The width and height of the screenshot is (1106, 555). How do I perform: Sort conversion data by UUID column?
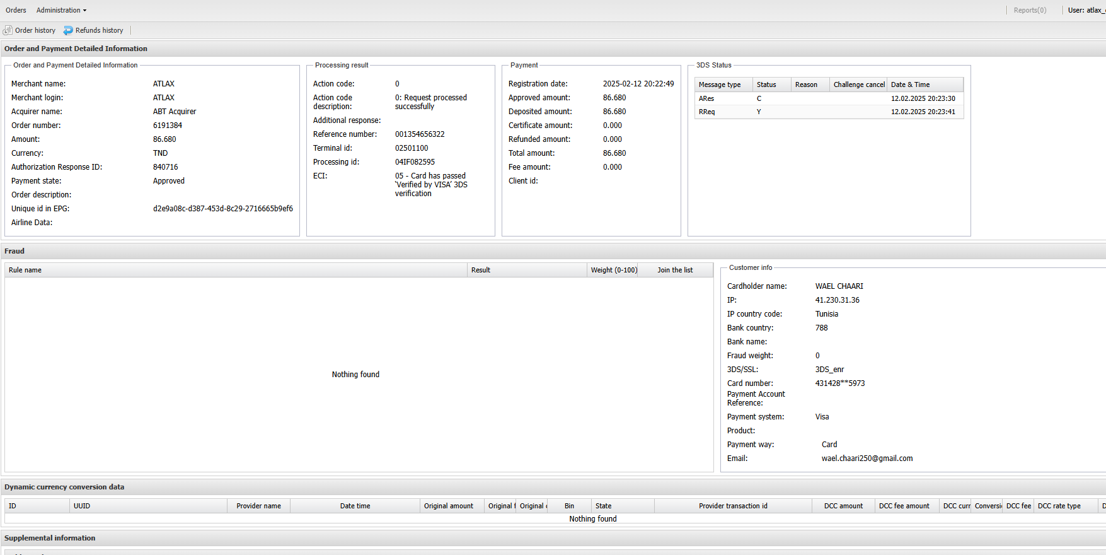pyautogui.click(x=82, y=506)
